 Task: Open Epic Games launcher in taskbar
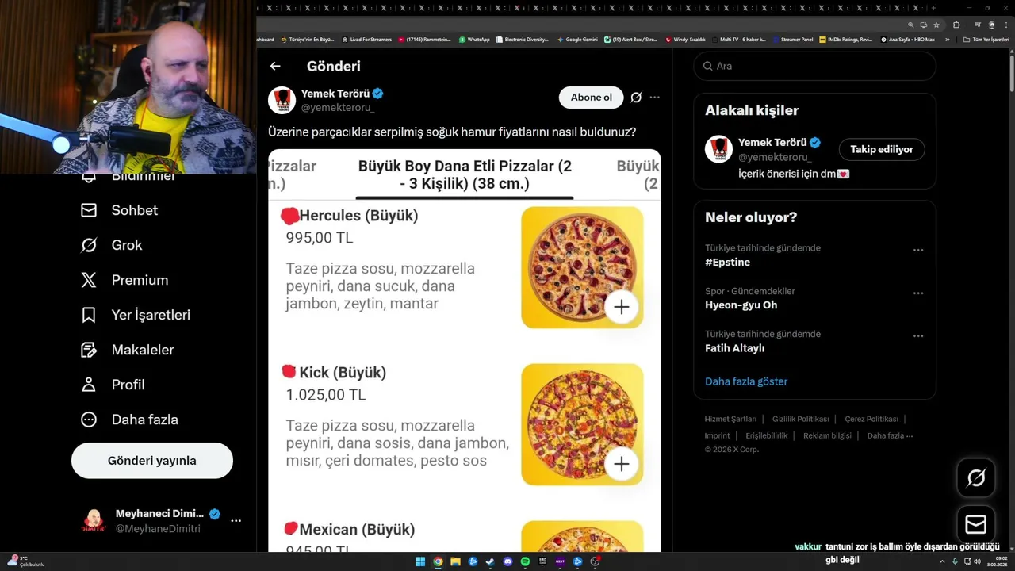pyautogui.click(x=542, y=562)
